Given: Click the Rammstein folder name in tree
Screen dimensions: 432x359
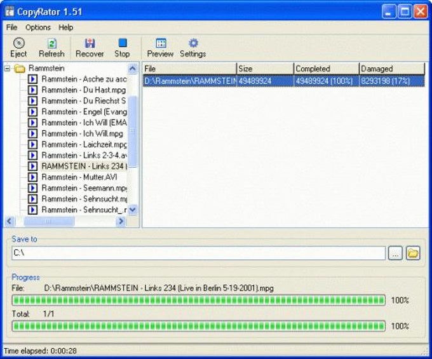Looking at the screenshot, I should [x=46, y=69].
